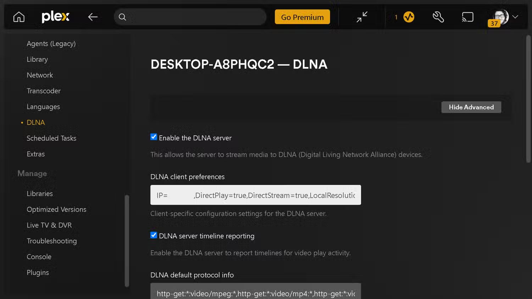Go to the Plex home icon
Screen dimensions: 532x299
coord(19,17)
